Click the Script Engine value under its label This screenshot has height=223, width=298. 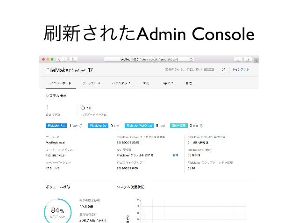(x=191, y=168)
